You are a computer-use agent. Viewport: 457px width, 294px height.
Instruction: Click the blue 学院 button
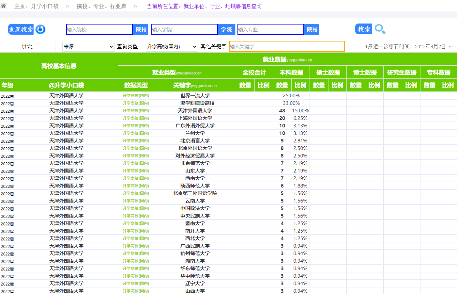(226, 29)
